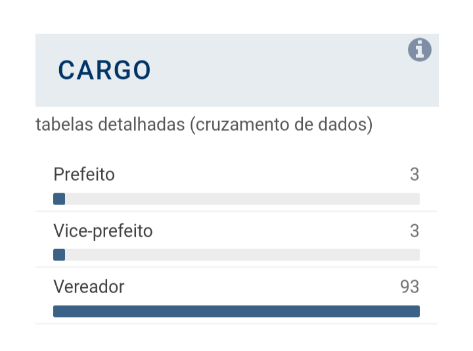Click the Vice-prefeito count value 3
The width and height of the screenshot is (473, 351).
point(415,231)
